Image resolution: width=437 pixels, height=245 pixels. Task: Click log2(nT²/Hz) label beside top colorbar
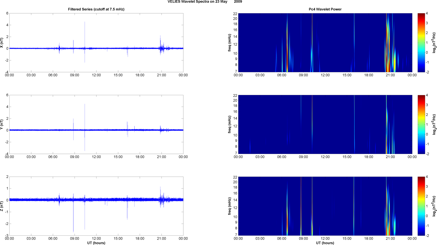click(x=434, y=43)
